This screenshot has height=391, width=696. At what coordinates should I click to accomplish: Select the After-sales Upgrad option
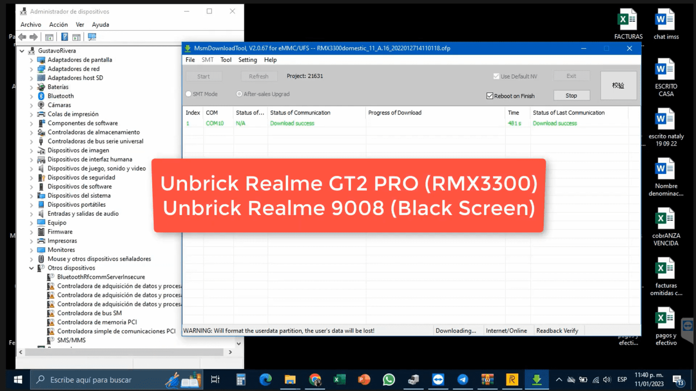click(x=239, y=94)
